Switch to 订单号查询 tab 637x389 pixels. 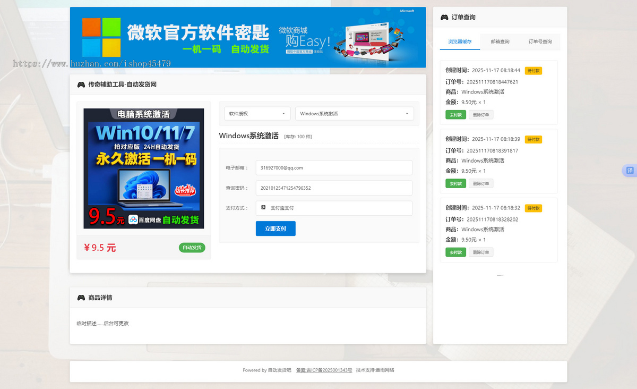pyautogui.click(x=540, y=41)
